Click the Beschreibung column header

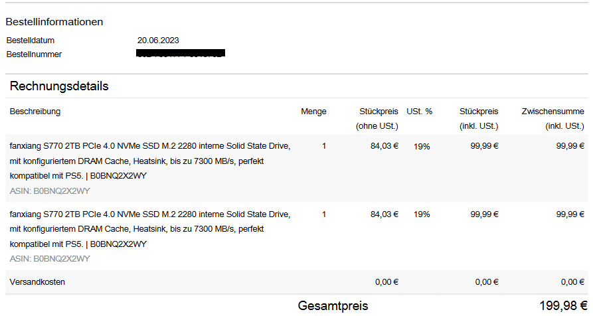(x=35, y=112)
